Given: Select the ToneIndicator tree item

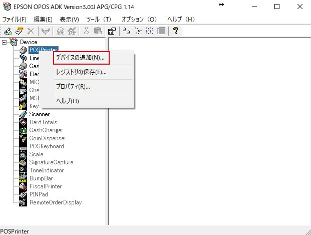Looking at the screenshot, I should tap(47, 170).
